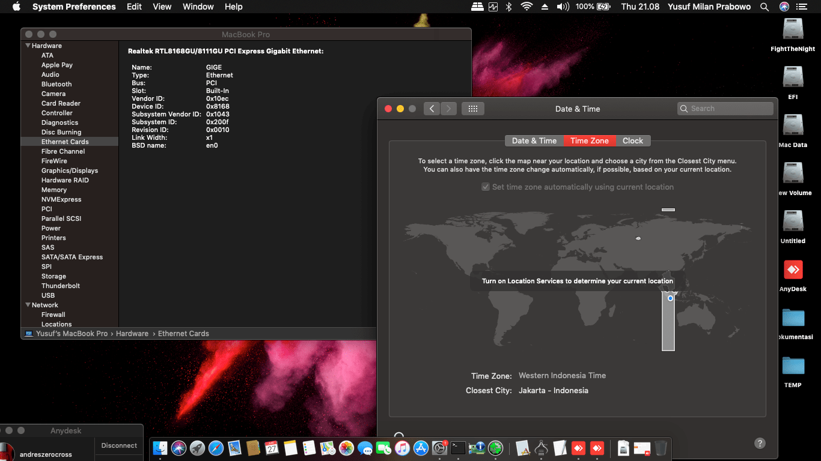The height and width of the screenshot is (461, 821).
Task: Select Ethernet Cards in the sidebar
Action: pyautogui.click(x=65, y=142)
